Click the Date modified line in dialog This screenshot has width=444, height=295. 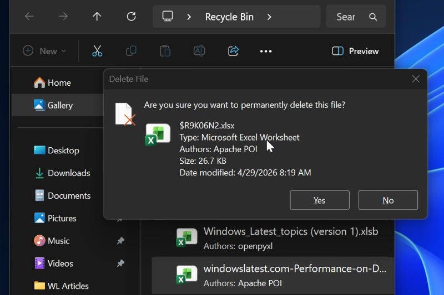tap(245, 173)
